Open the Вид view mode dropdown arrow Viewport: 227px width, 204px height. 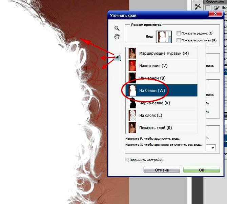(x=170, y=37)
